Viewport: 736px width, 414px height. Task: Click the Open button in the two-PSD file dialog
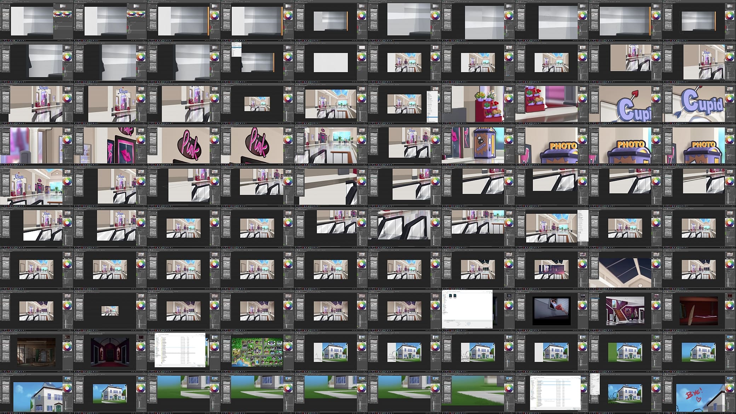[x=487, y=327]
